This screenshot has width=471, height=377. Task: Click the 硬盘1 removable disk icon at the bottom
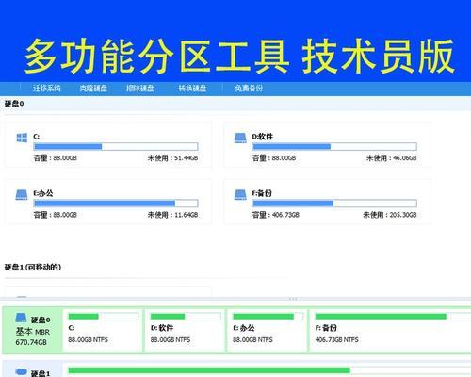coord(21,371)
